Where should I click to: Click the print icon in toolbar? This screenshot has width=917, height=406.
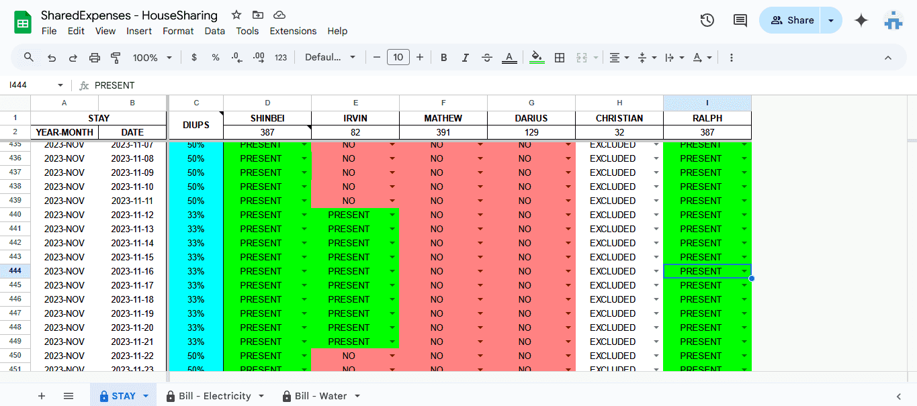[95, 58]
